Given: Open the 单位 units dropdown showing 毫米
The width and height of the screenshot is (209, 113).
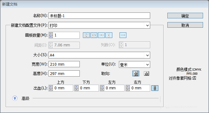Looking at the screenshot, I should click(x=134, y=64).
